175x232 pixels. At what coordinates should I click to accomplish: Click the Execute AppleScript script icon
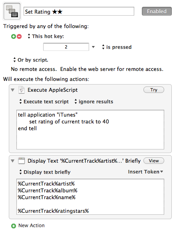[22, 90]
